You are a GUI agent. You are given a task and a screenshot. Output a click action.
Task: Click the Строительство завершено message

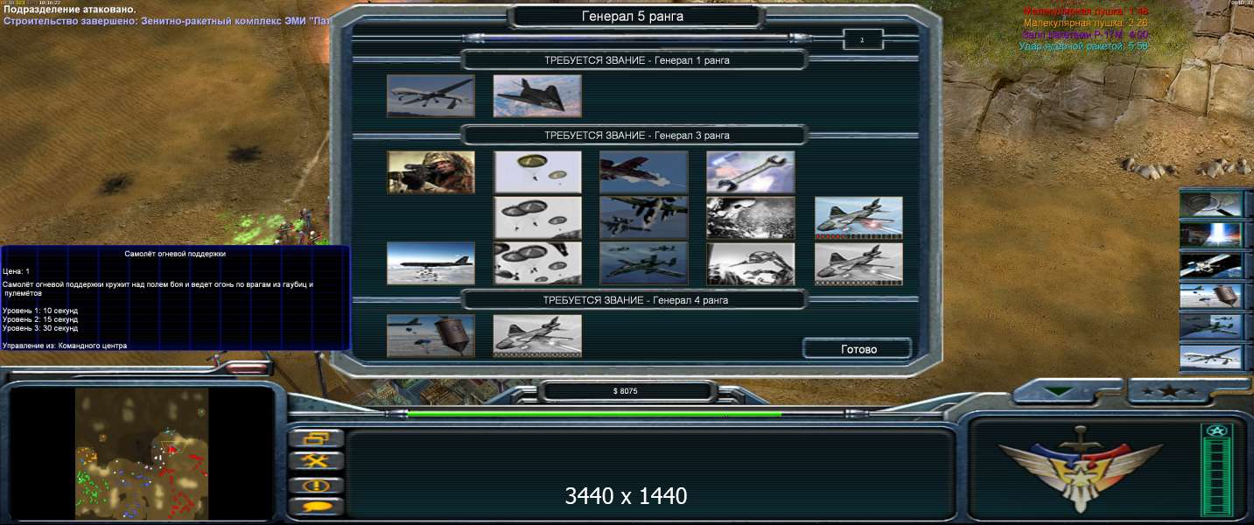pos(167,20)
